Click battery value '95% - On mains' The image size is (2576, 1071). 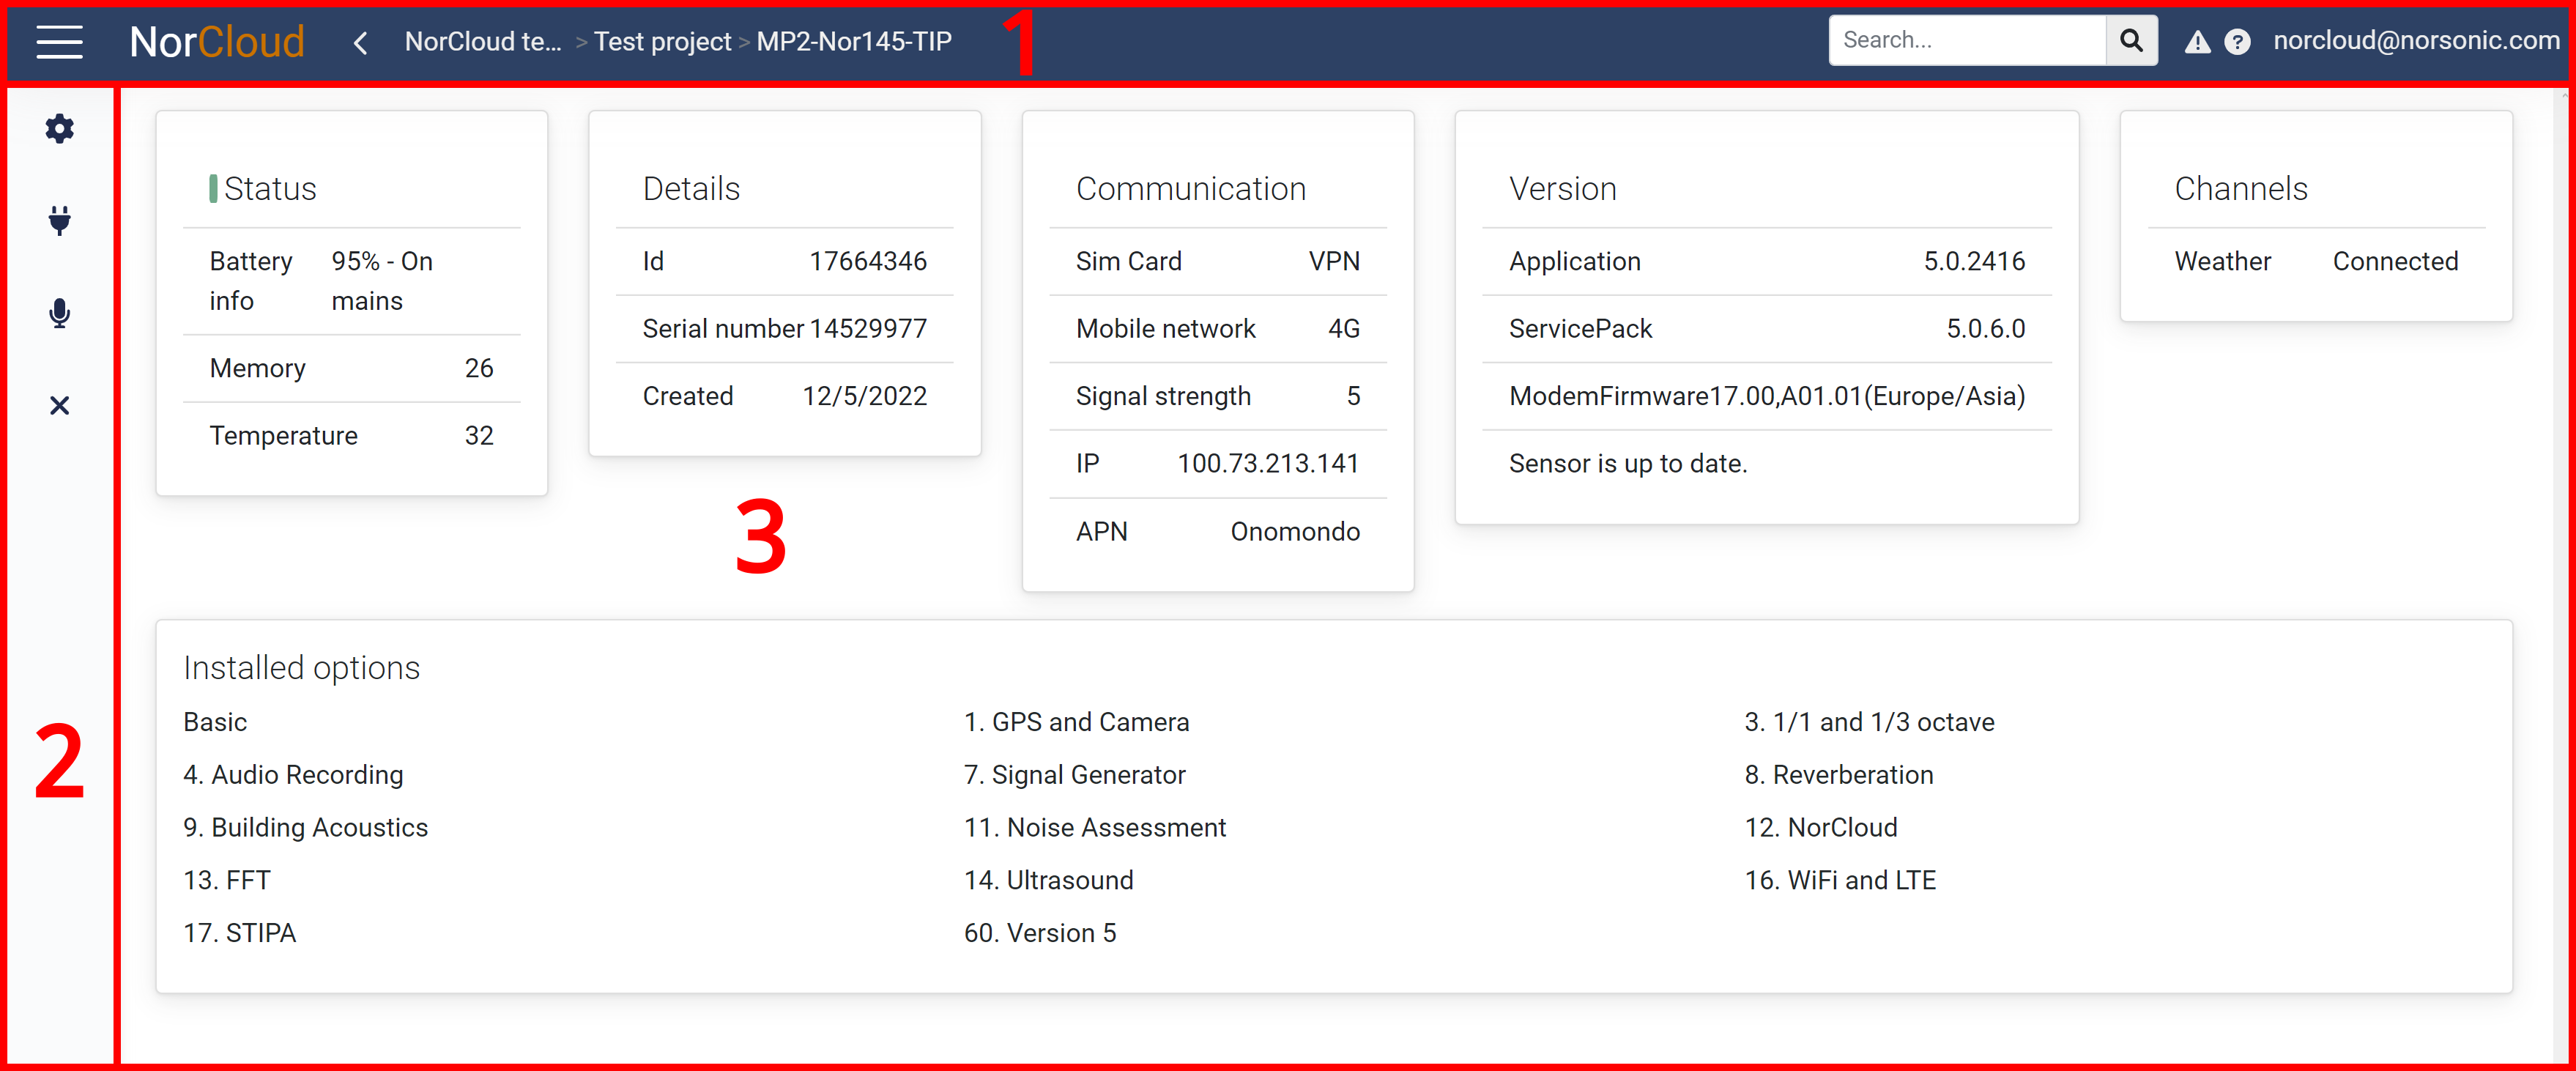click(x=382, y=281)
